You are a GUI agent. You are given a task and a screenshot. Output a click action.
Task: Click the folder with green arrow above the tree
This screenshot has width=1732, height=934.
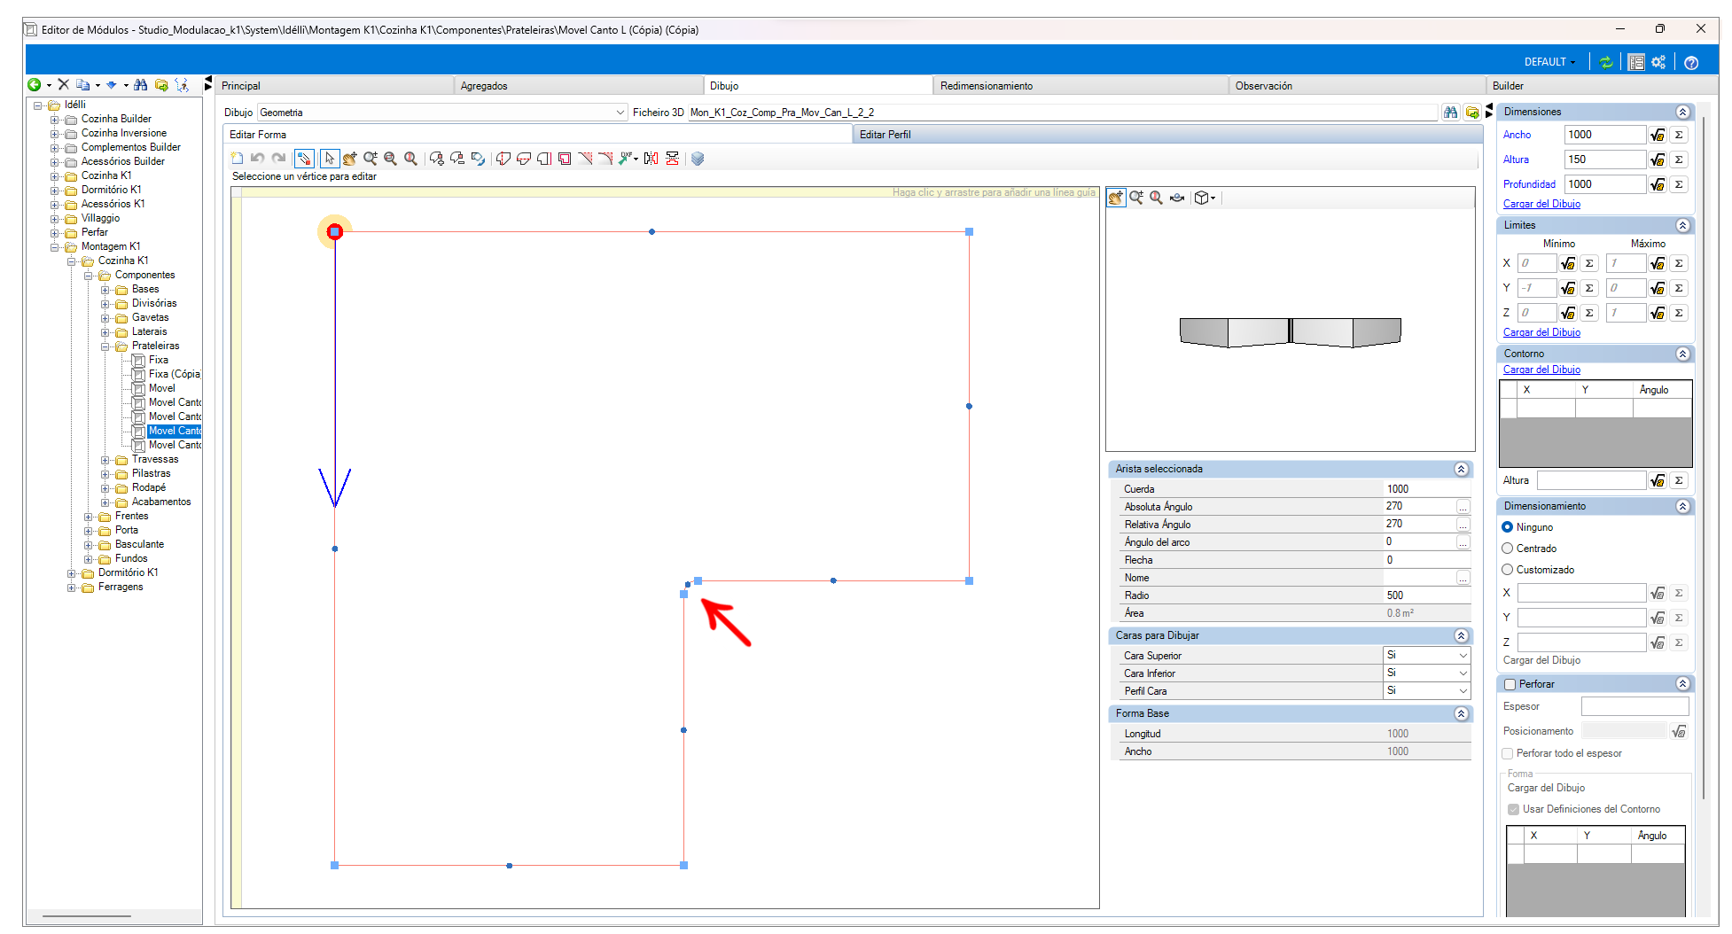point(161,85)
